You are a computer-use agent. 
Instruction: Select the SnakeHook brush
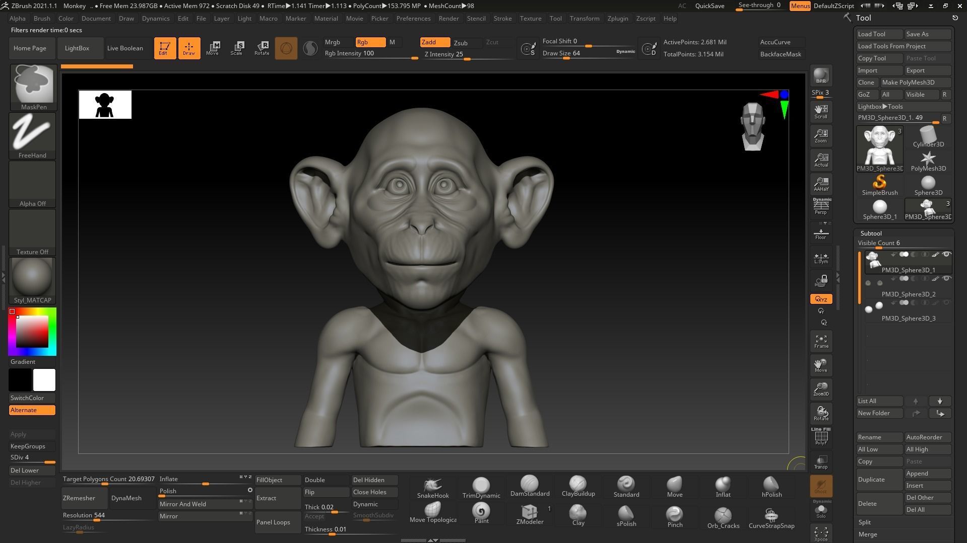433,488
